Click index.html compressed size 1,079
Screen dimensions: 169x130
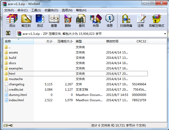(x=69, y=100)
